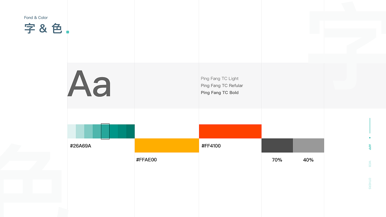Click the teal dot above the APP tab

pyautogui.click(x=370, y=138)
